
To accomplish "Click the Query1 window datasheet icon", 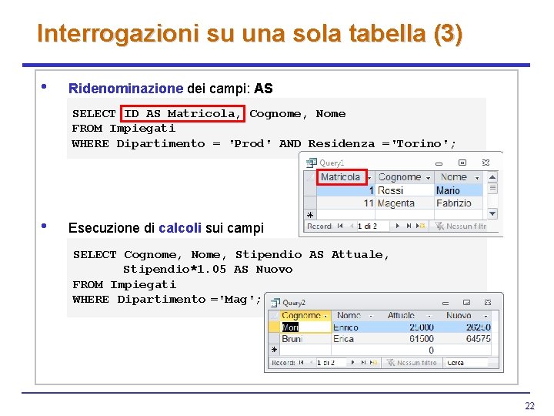I will click(x=312, y=163).
